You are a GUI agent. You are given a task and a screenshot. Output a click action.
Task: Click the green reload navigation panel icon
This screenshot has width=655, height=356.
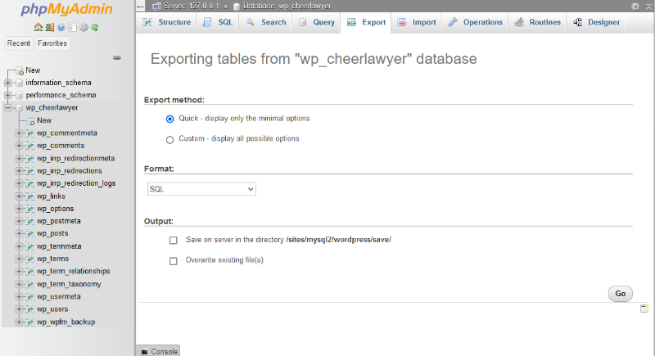pos(95,27)
